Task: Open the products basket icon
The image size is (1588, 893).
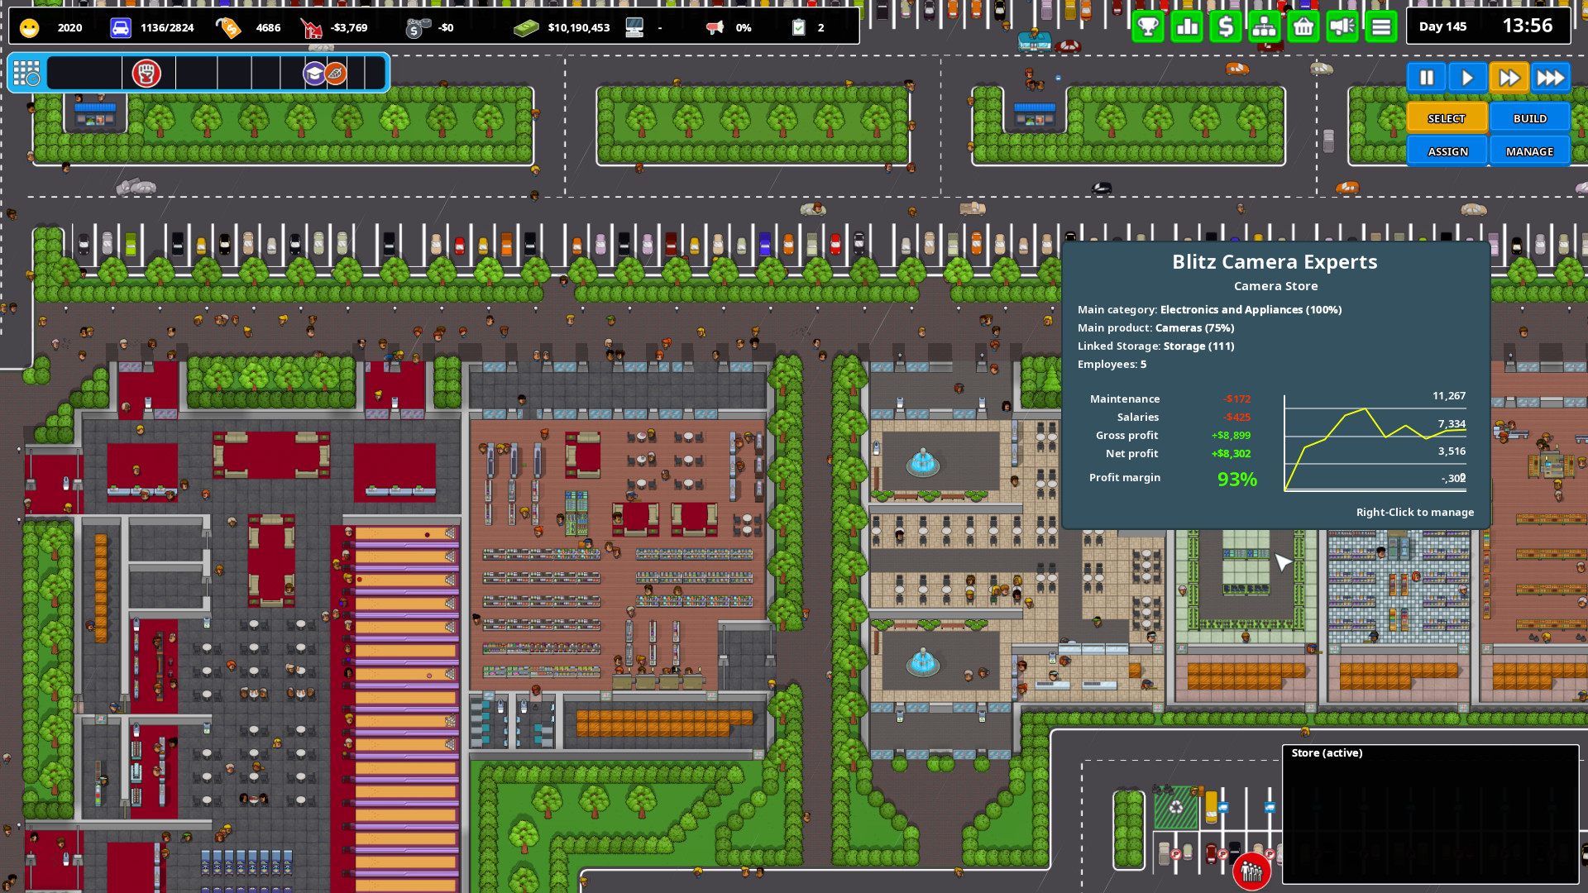Action: point(1303,26)
